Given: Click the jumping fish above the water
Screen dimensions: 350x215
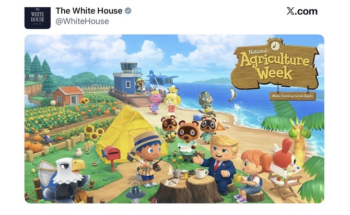Looking at the screenshot, I should [x=232, y=94].
